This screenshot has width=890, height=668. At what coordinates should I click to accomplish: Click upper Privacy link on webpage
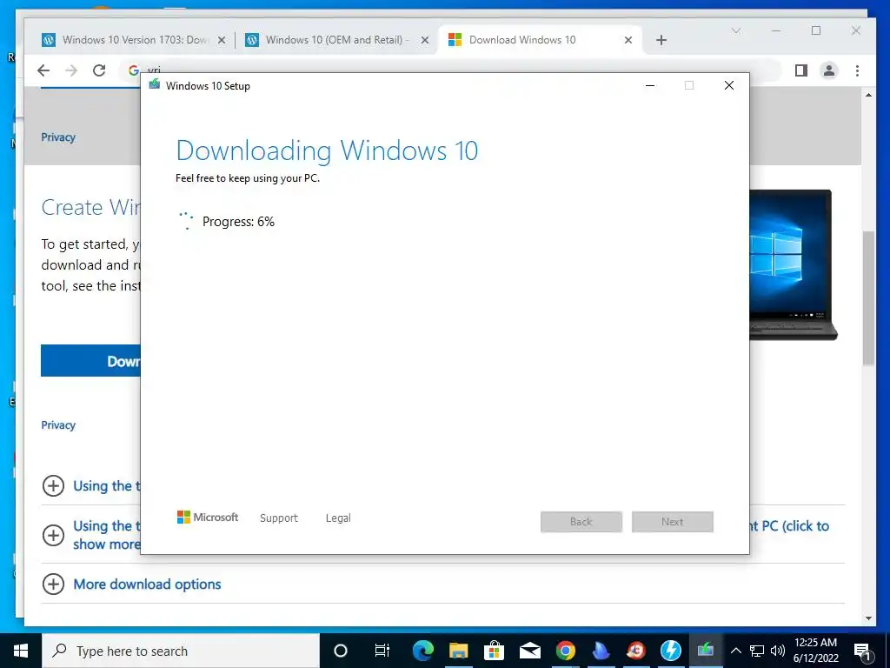[58, 137]
